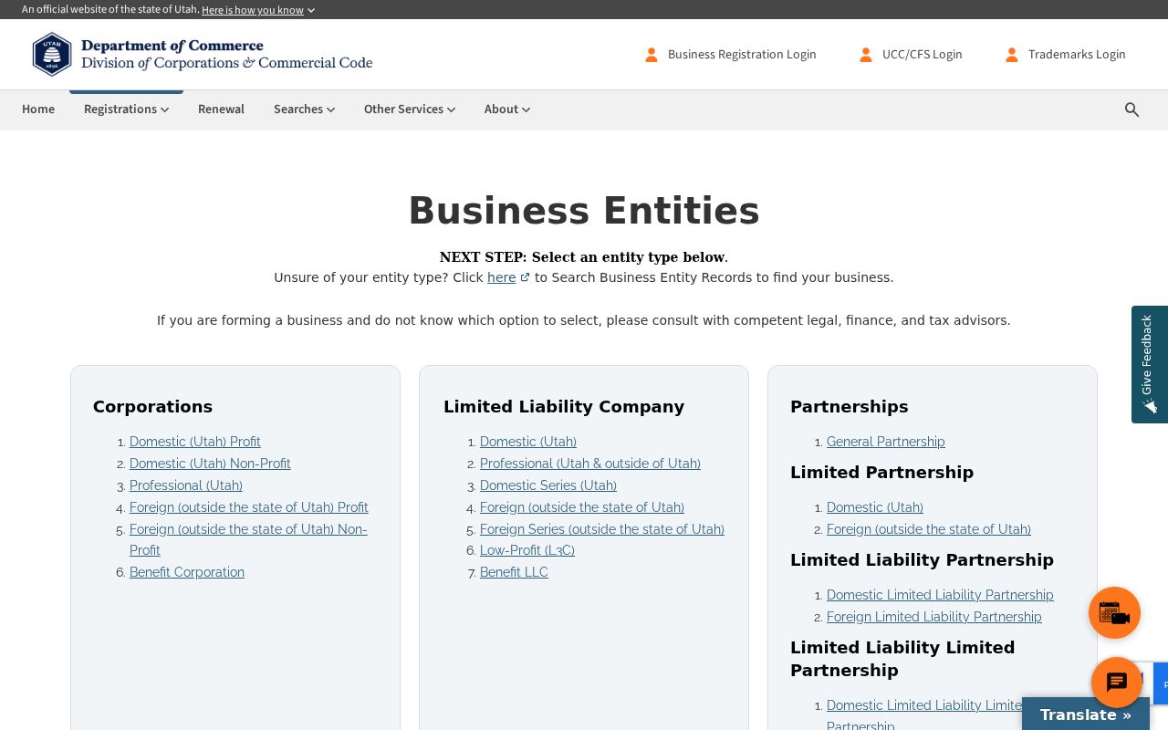This screenshot has width=1168, height=730.
Task: Select Domestic Limited Liability Partnership
Action: (940, 595)
